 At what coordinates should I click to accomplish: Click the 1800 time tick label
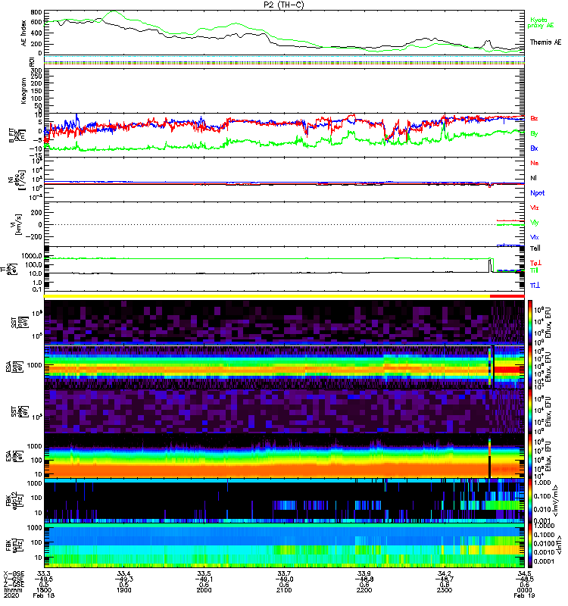click(44, 590)
